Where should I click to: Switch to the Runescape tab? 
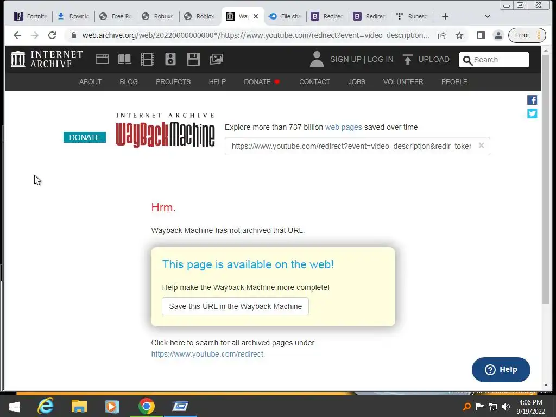[x=413, y=16]
